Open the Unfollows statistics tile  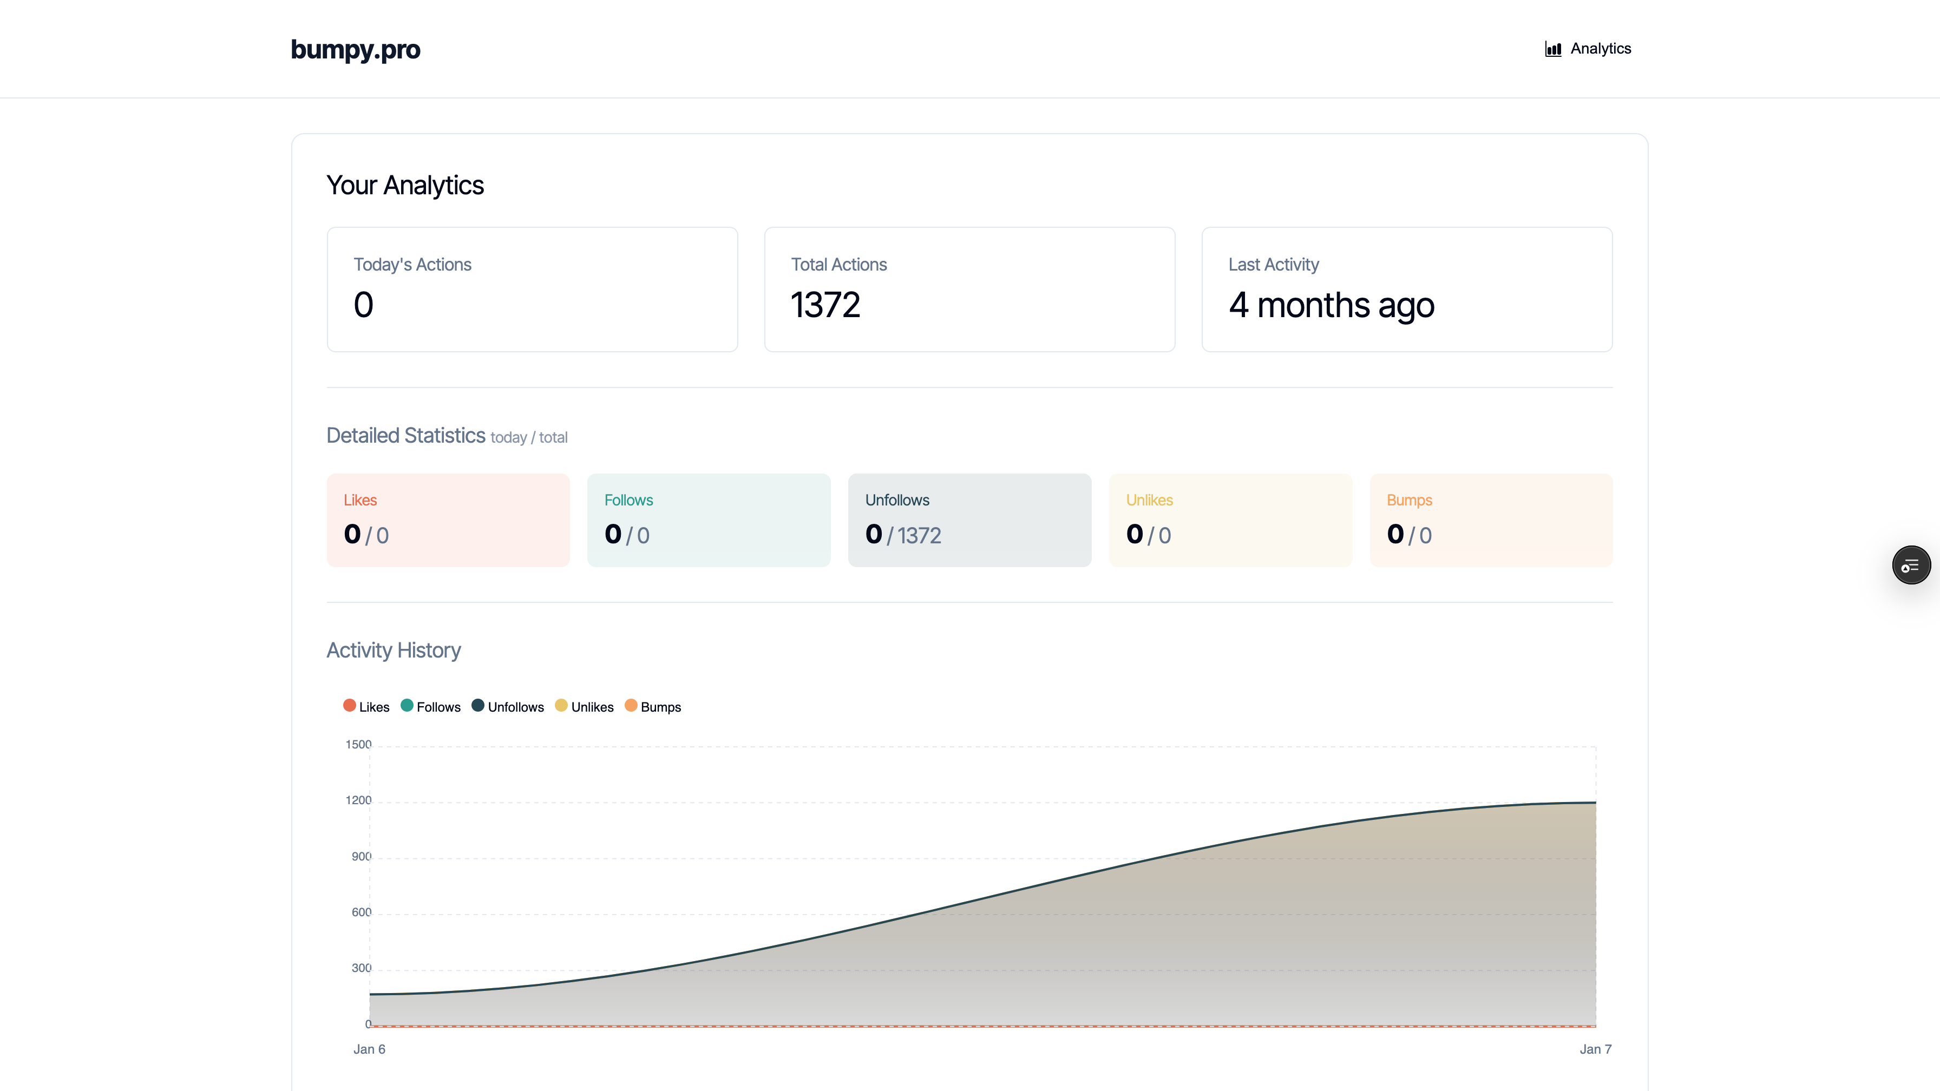click(969, 520)
